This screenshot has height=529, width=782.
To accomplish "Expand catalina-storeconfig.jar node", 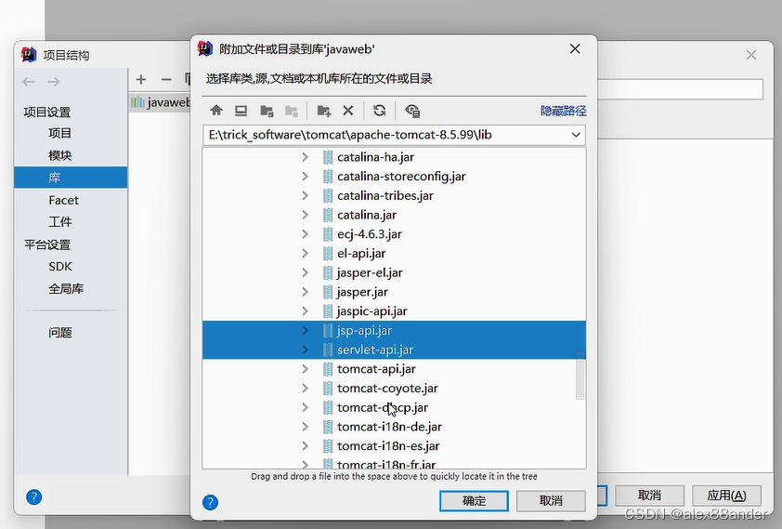I will 306,176.
